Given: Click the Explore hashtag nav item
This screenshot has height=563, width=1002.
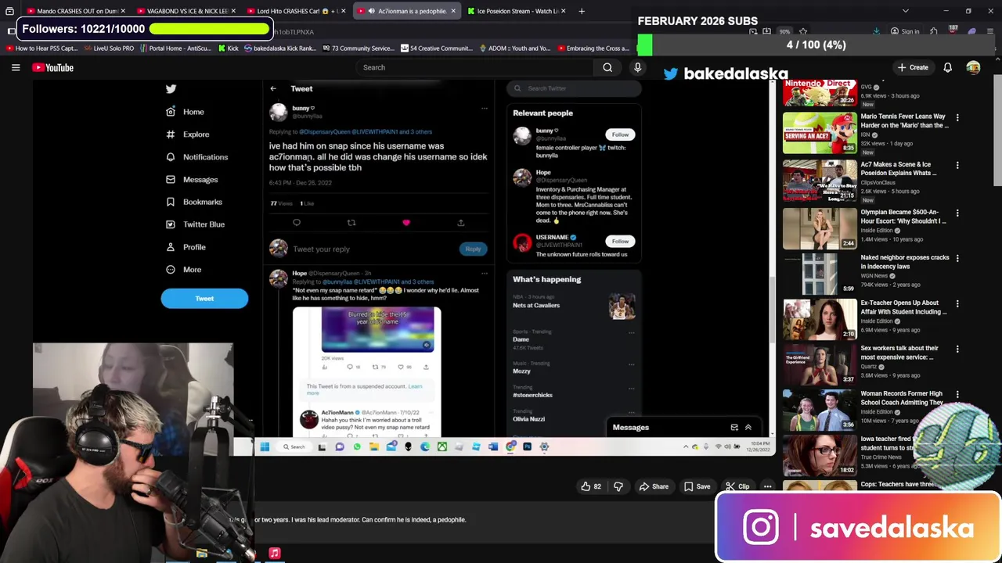Looking at the screenshot, I should (187, 134).
